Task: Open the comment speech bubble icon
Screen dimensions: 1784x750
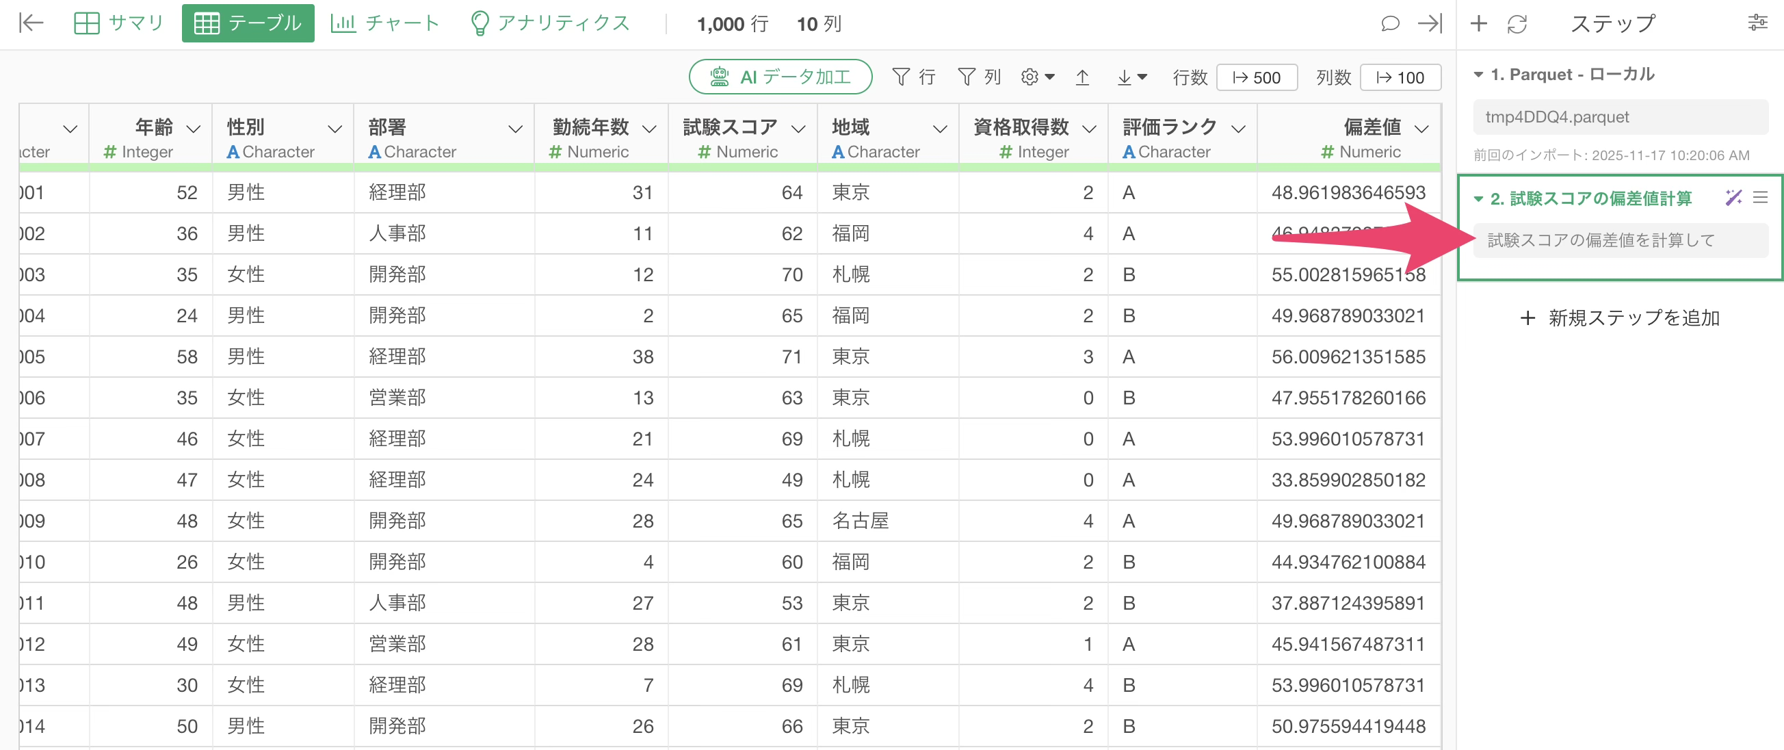Action: tap(1389, 23)
